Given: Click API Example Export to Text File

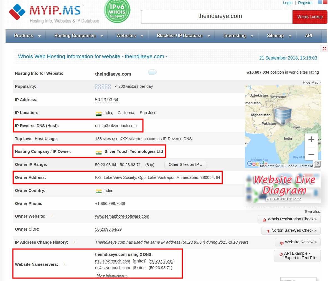Looking at the screenshot, I should 297,256.
